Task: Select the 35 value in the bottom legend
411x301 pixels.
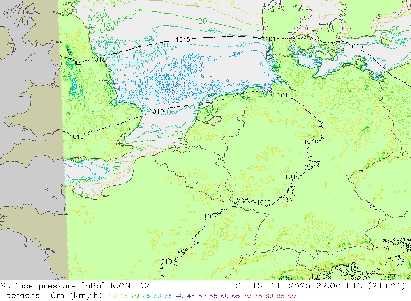Action: [168, 296]
